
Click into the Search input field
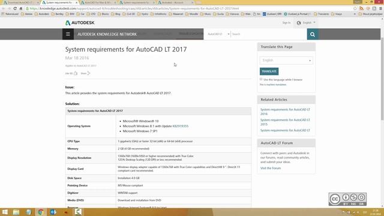[269, 34]
